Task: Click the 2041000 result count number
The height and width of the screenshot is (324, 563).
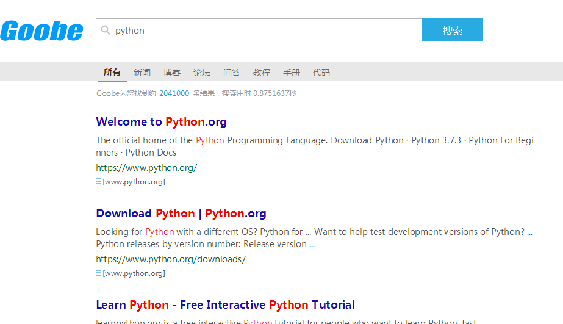Action: pyautogui.click(x=174, y=93)
